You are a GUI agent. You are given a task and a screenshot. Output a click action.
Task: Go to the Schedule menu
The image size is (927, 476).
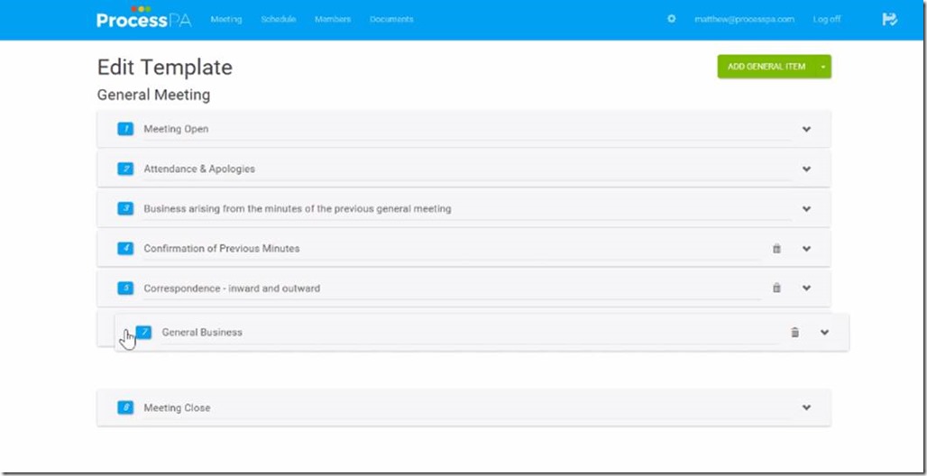coord(278,19)
